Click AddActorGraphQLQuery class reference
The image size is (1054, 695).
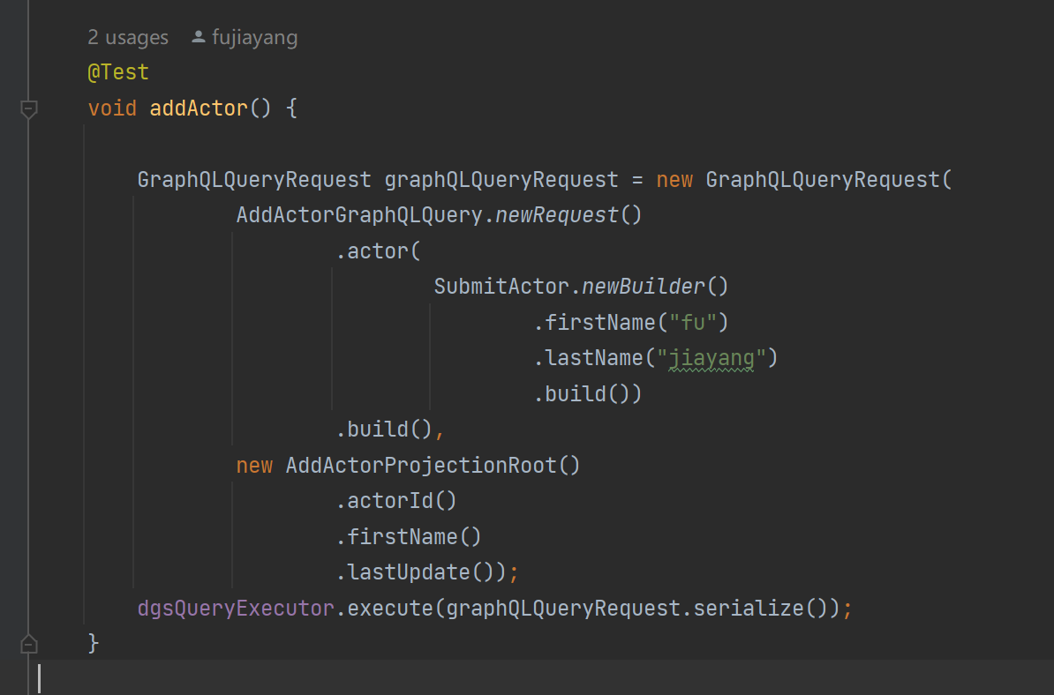(x=359, y=216)
